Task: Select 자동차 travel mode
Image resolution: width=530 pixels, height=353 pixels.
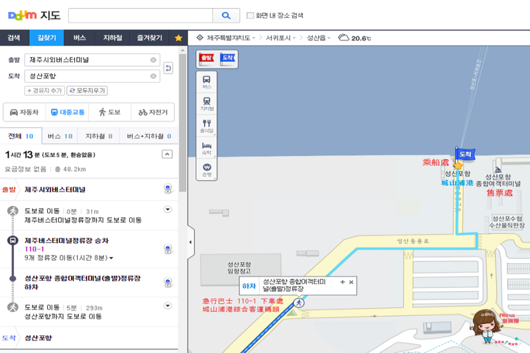Action: 25,112
